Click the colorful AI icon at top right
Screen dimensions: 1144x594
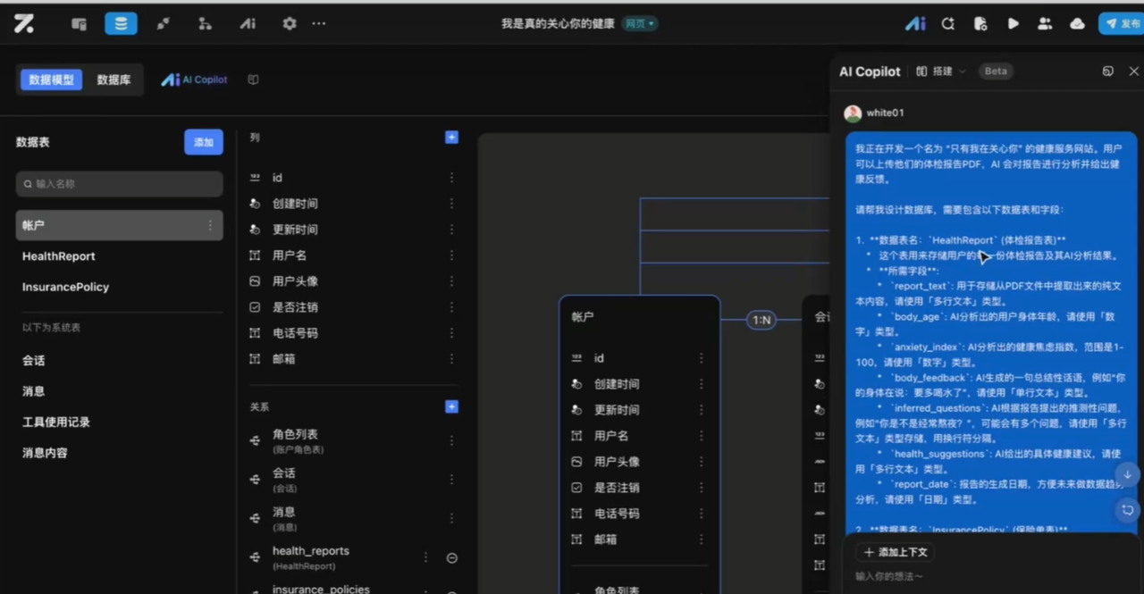pyautogui.click(x=915, y=24)
